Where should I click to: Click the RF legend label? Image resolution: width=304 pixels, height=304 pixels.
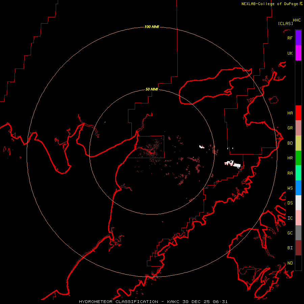(x=290, y=38)
